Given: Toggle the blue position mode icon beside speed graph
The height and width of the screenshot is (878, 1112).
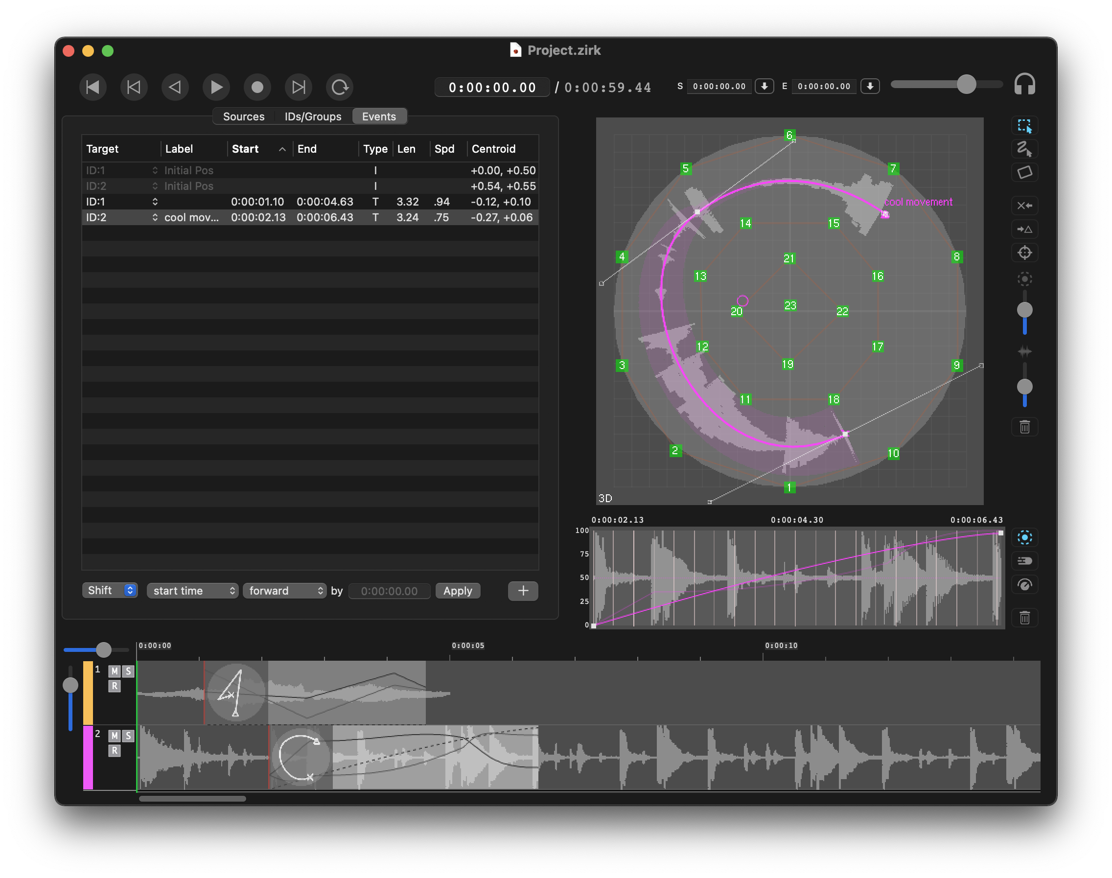Looking at the screenshot, I should click(1024, 538).
